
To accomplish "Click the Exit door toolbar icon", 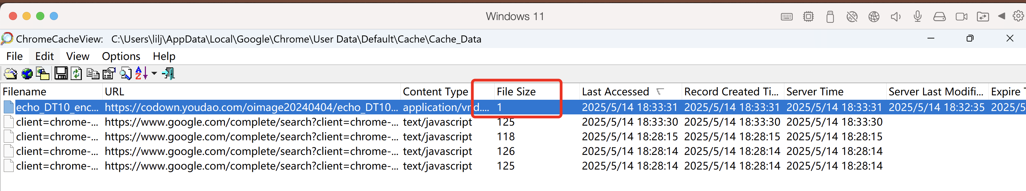I will coord(169,73).
